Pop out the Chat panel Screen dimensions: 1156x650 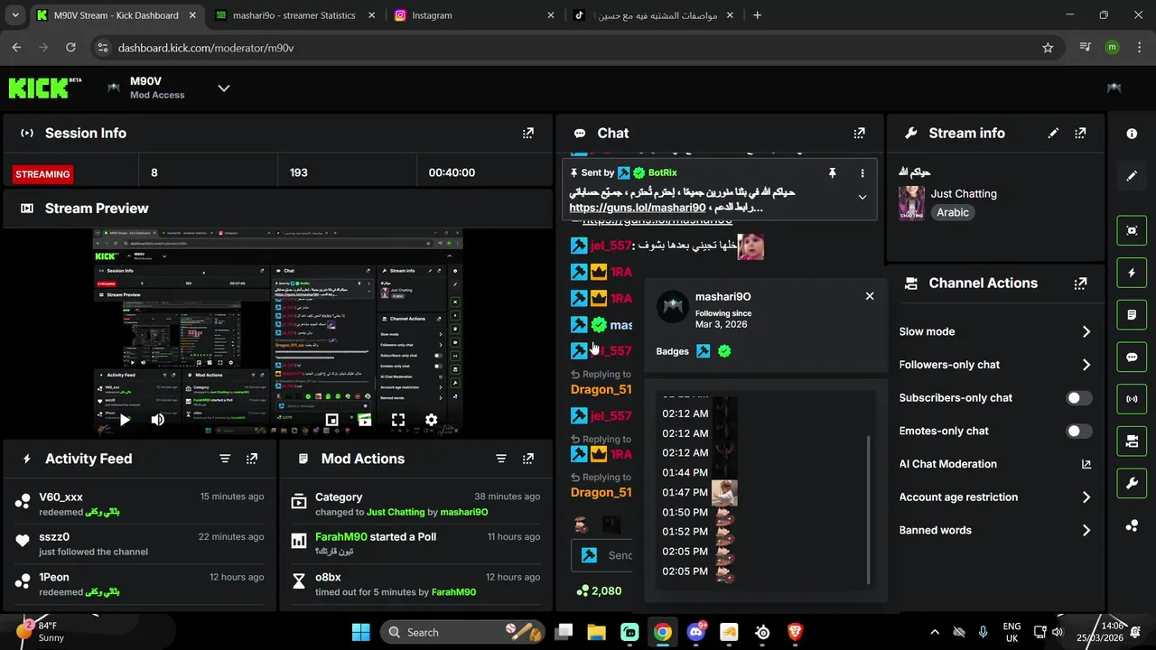coord(859,133)
